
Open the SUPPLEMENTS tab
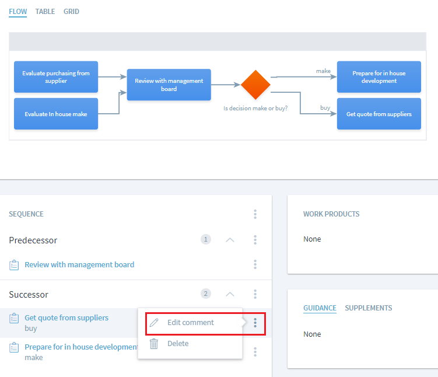(x=368, y=308)
